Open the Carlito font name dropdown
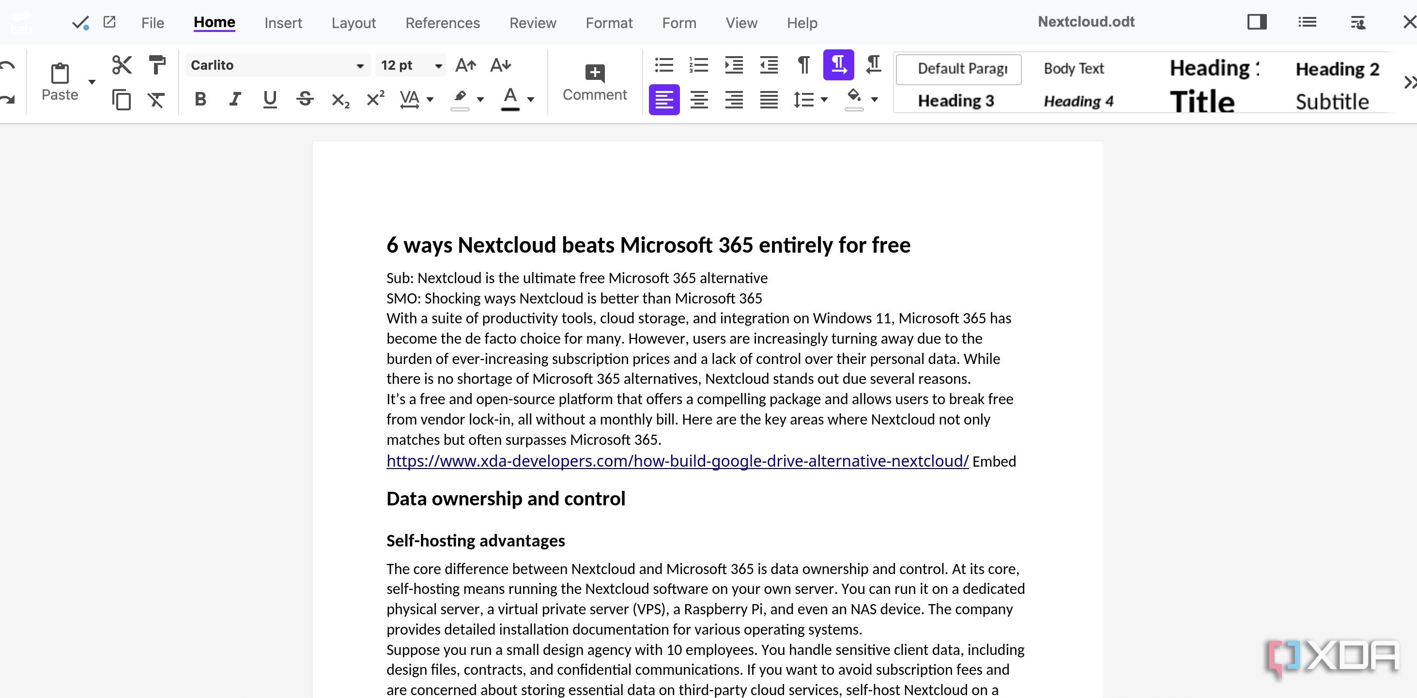The height and width of the screenshot is (698, 1417). (x=278, y=65)
